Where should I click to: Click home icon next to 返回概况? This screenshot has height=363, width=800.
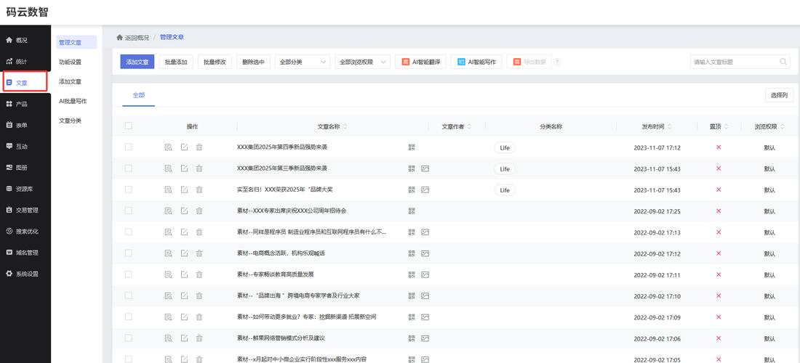coord(120,38)
